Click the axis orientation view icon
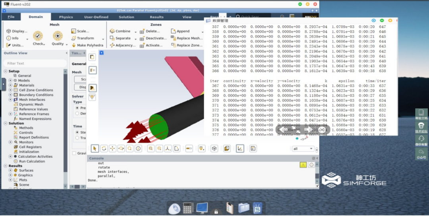Viewport: 429px width, 216px height. (168, 149)
